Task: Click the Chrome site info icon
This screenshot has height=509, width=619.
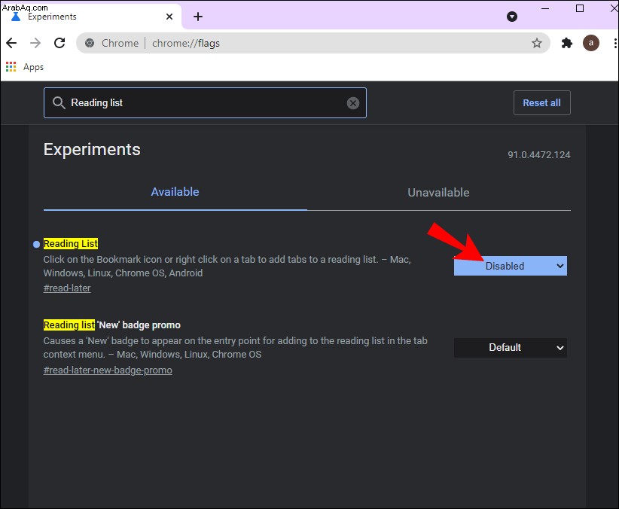Action: pyautogui.click(x=90, y=43)
